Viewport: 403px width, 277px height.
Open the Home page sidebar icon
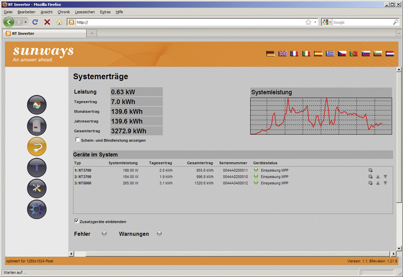coord(37,105)
